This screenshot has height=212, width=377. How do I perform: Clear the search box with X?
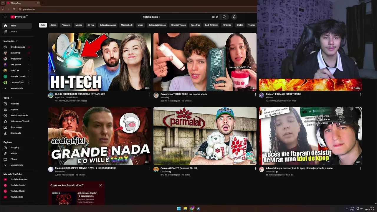(x=217, y=17)
